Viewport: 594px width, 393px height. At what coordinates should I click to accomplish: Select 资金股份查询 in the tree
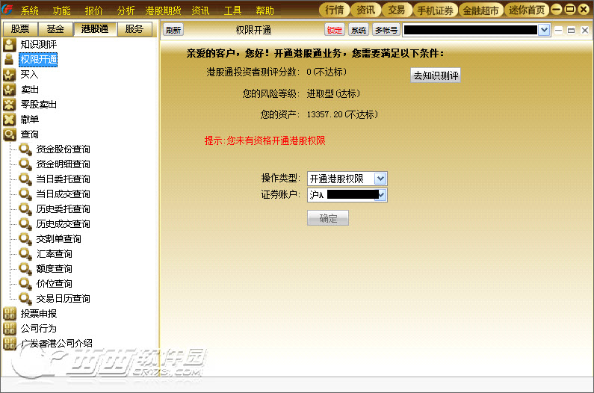tap(63, 149)
